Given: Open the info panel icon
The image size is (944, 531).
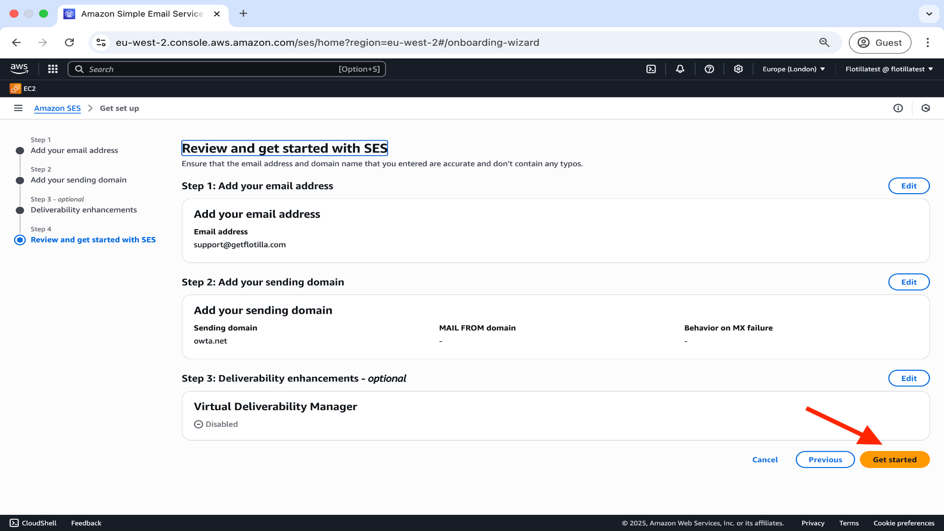Looking at the screenshot, I should [x=898, y=108].
